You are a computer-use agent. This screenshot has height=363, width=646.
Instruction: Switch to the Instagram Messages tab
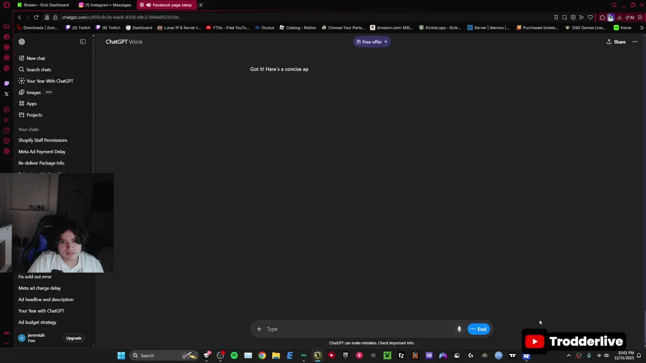(105, 5)
